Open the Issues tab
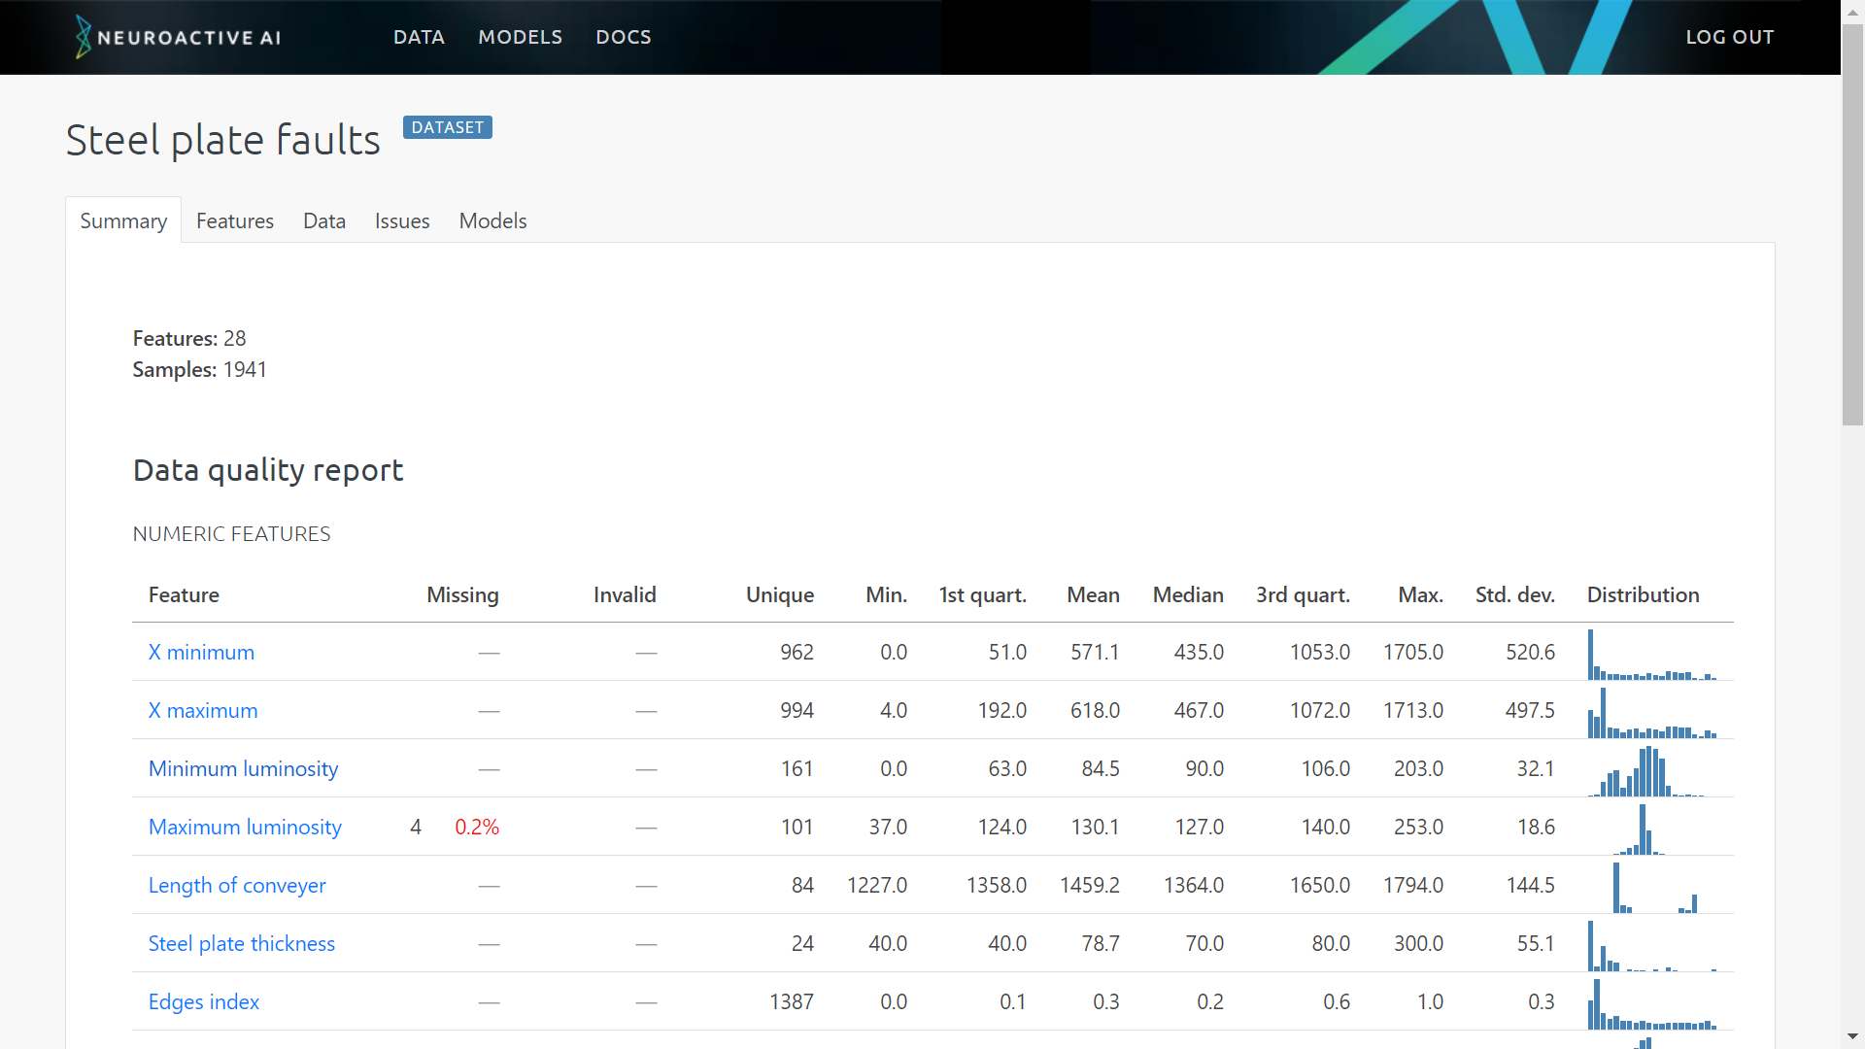Screen dimensions: 1865x1049 [x=401, y=220]
